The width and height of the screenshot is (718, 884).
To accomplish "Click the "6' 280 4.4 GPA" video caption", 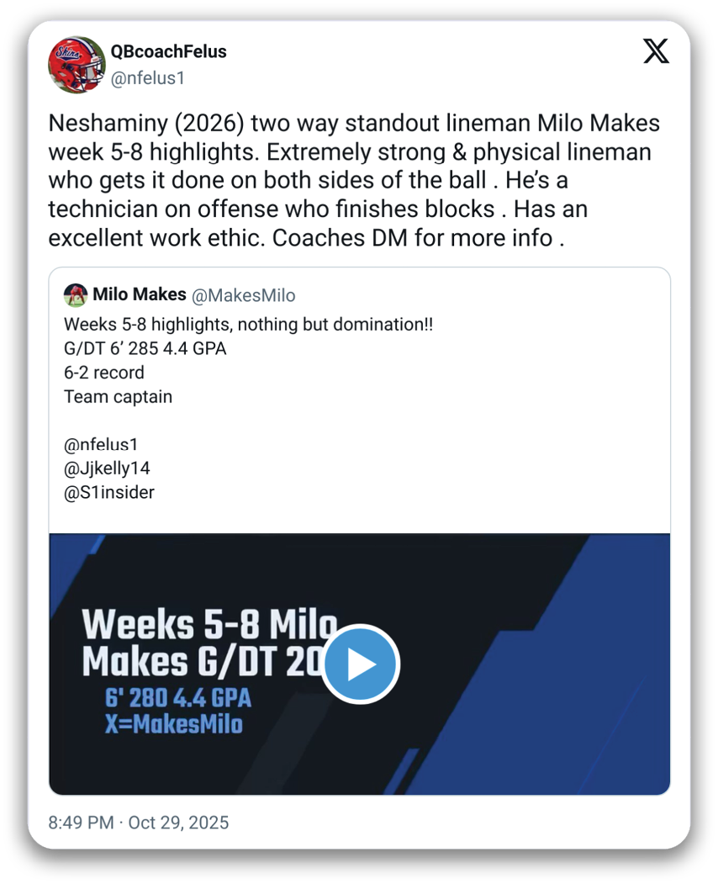I will point(178,698).
